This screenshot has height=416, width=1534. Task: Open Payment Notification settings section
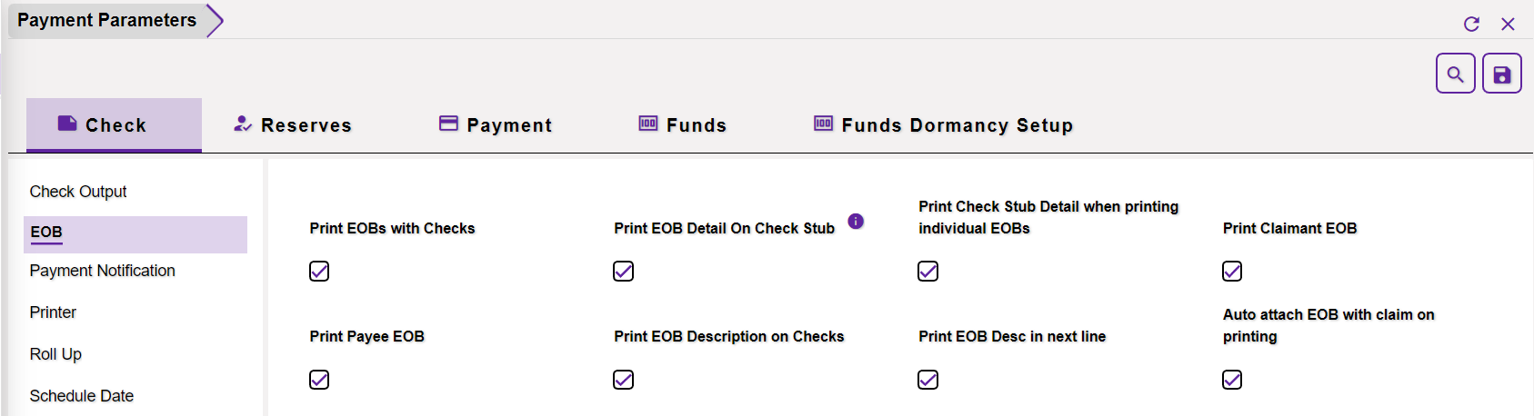tap(102, 271)
